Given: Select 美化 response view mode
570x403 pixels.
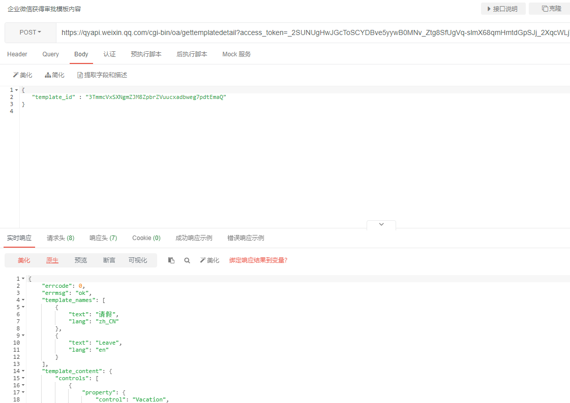Looking at the screenshot, I should 24,260.
